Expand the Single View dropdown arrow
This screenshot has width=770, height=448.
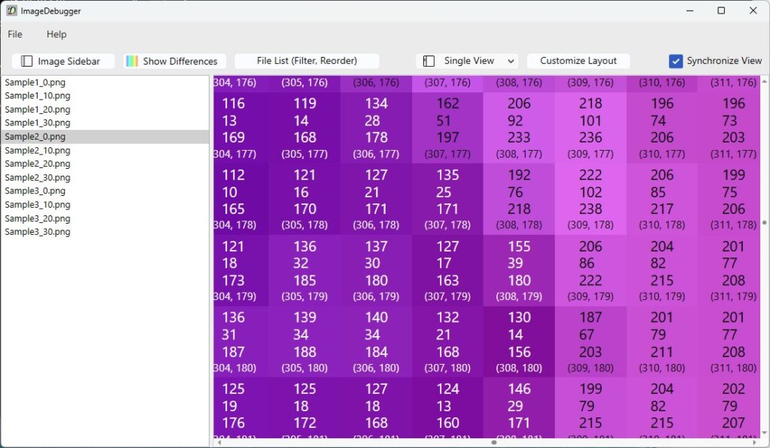511,62
